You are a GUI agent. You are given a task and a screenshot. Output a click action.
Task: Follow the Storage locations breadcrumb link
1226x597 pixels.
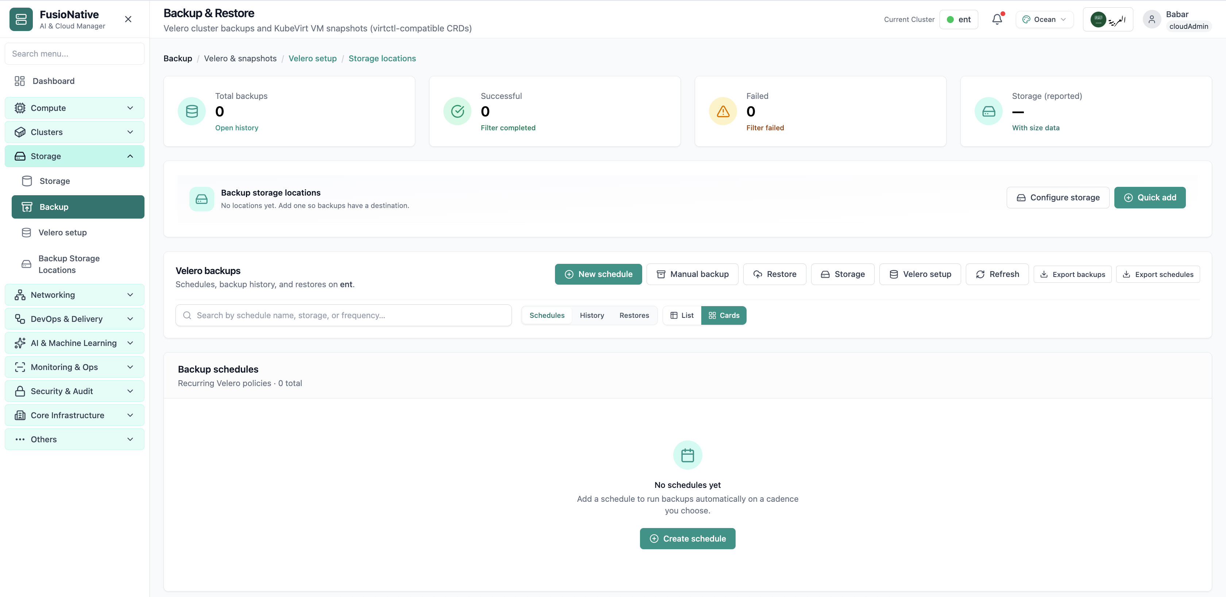382,58
